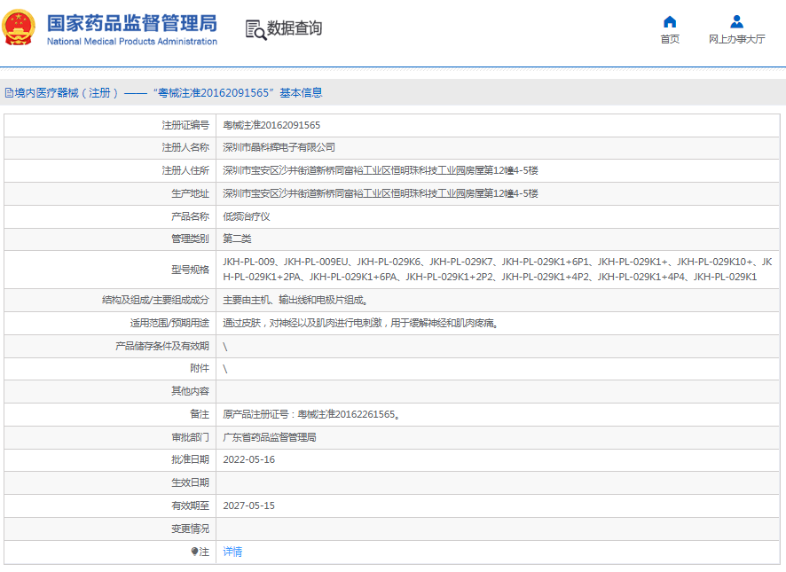Select approval date 2022-05-16
Screen dimensions: 786x572
coord(248,459)
